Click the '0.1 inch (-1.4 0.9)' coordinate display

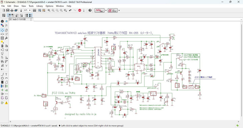click(20, 19)
